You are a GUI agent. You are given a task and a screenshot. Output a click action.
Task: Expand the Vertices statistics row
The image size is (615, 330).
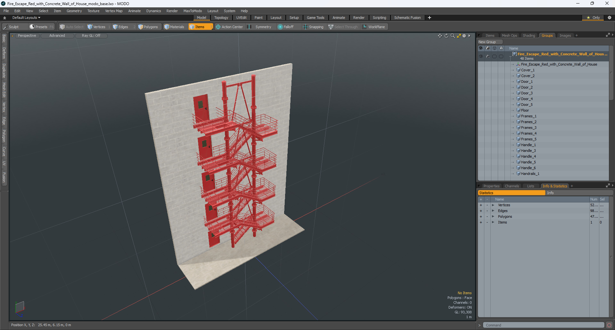[493, 205]
